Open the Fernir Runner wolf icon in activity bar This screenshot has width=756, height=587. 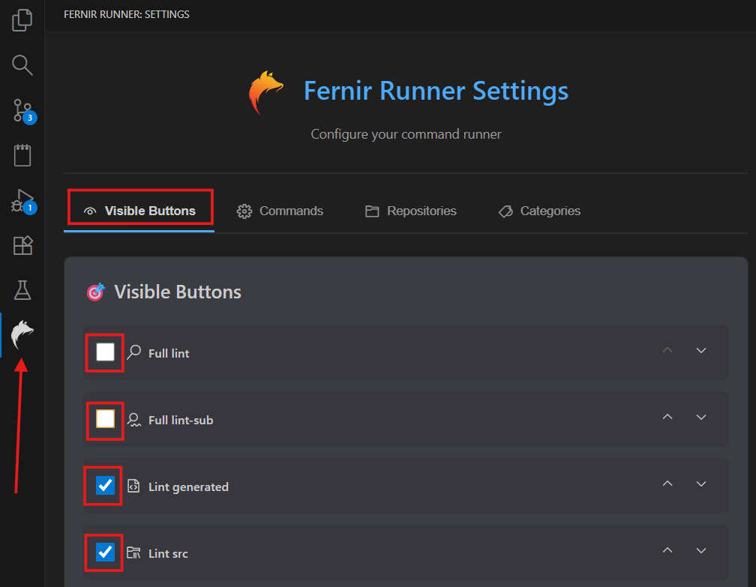point(22,334)
